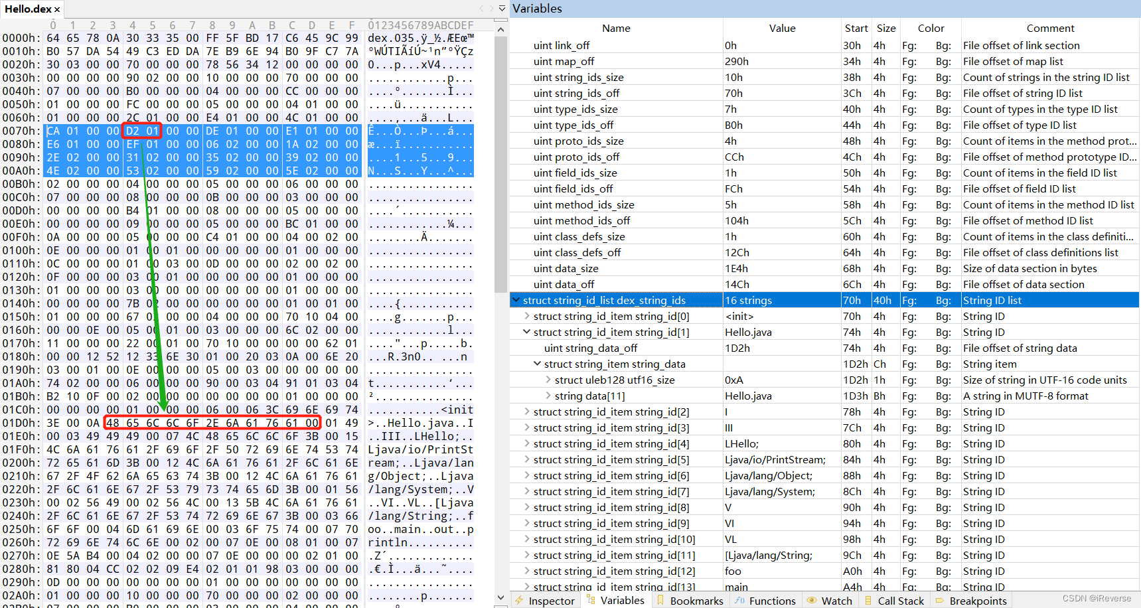Expand struct string_id[12] row

[527, 571]
